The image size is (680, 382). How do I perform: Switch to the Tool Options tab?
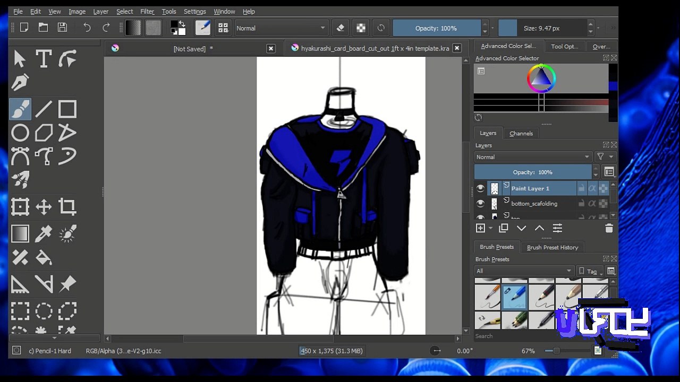coord(564,47)
